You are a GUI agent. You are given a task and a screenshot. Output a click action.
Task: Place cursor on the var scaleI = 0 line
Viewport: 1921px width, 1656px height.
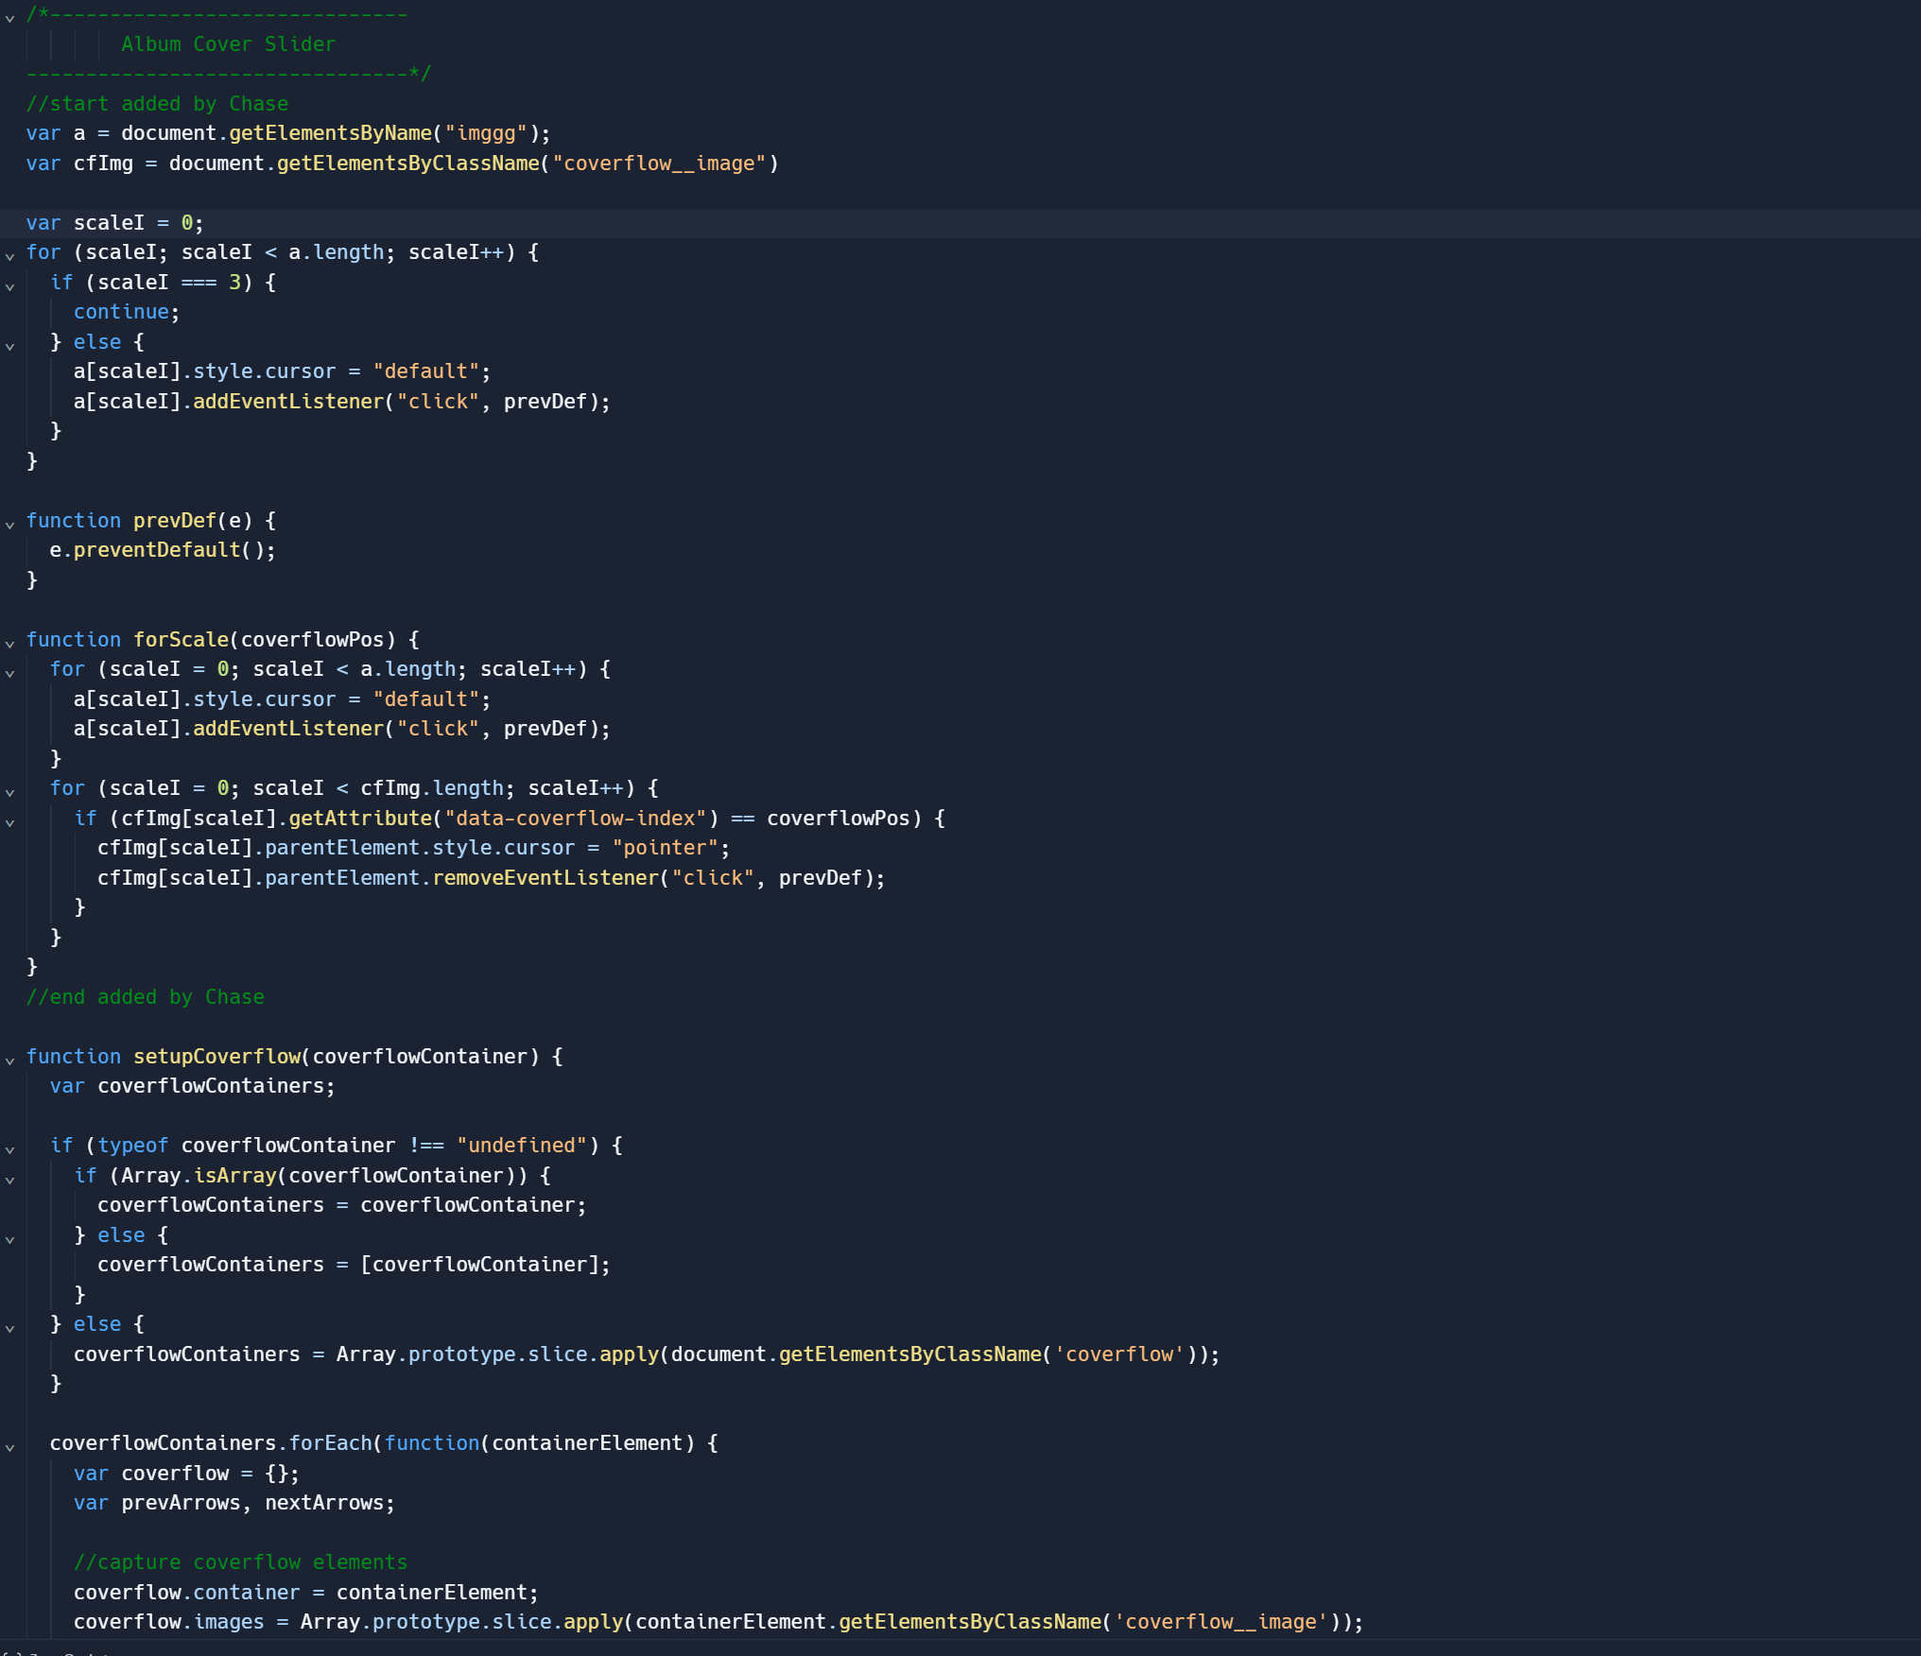[114, 223]
